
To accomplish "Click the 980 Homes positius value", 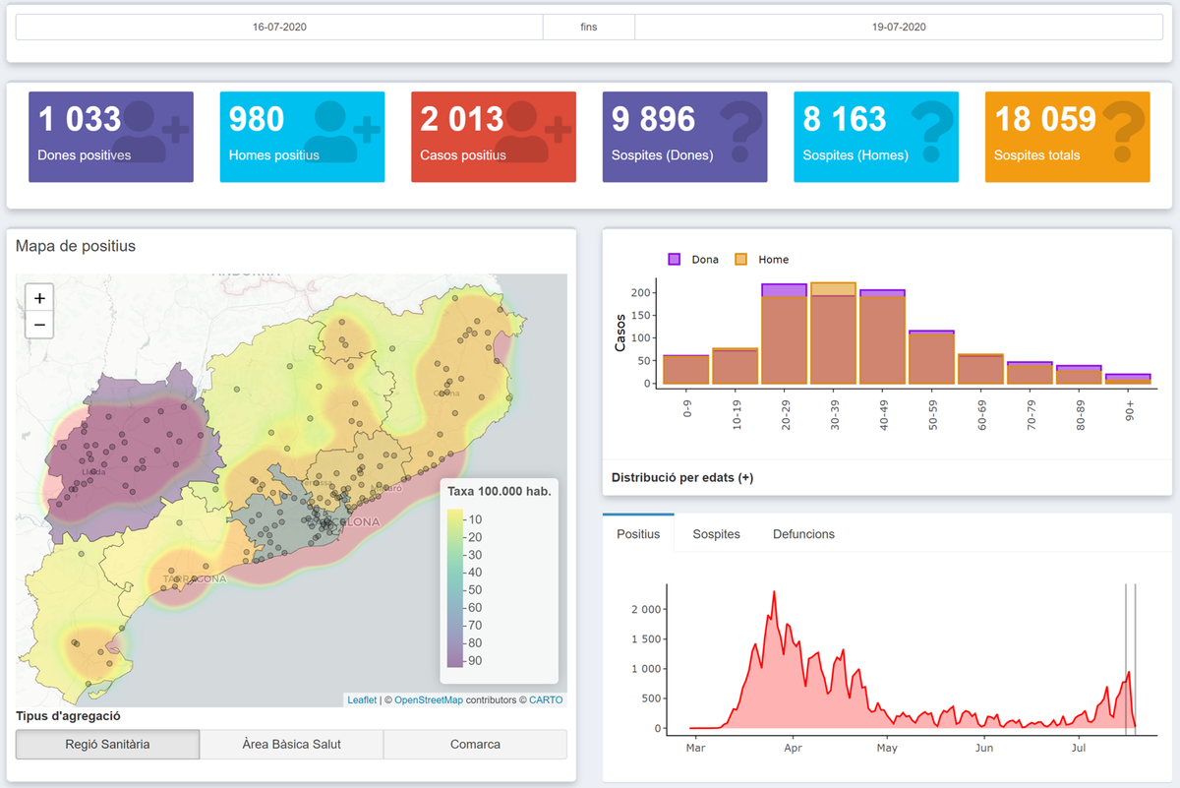I will tap(257, 119).
